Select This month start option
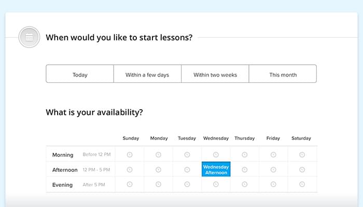 (283, 75)
